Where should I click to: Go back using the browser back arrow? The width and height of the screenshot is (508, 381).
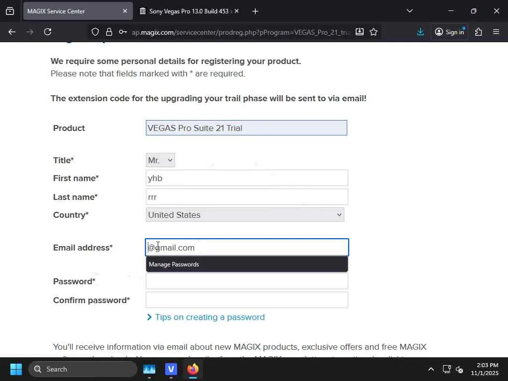(x=12, y=32)
